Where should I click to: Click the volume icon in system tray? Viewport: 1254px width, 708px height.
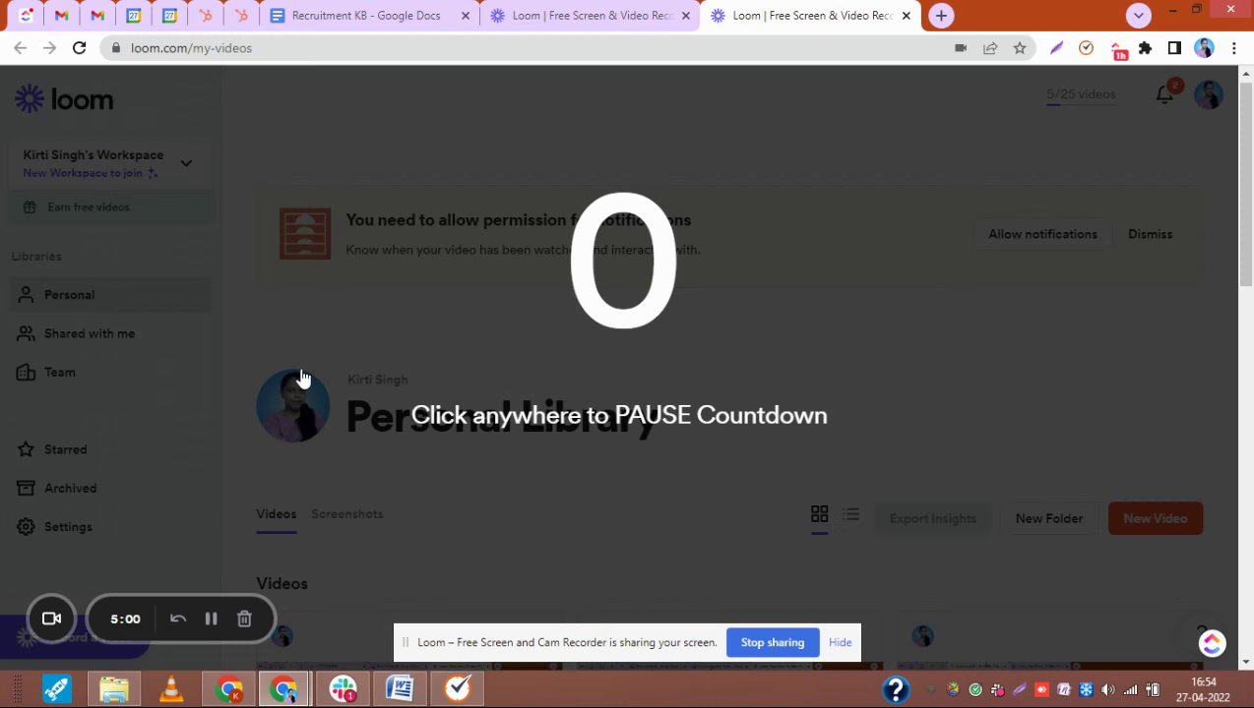[x=1108, y=690]
